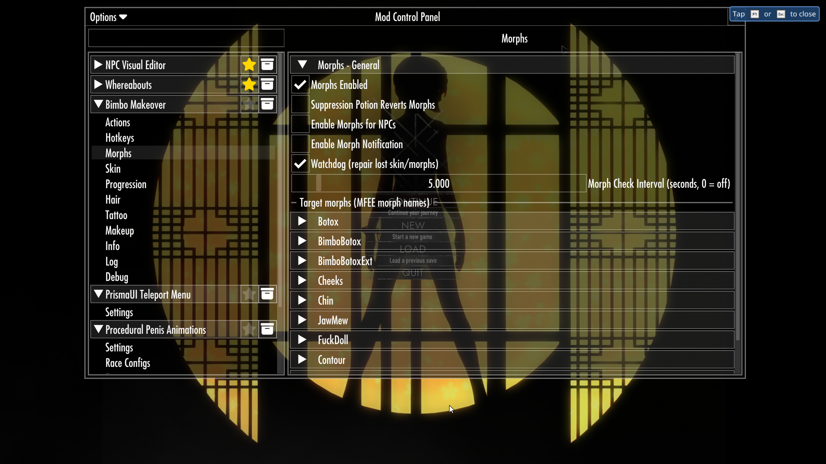Open the Makeup page

pos(120,231)
